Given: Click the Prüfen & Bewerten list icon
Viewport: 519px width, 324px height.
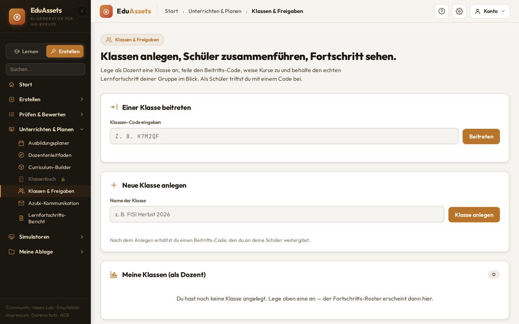Looking at the screenshot, I should tap(12, 115).
